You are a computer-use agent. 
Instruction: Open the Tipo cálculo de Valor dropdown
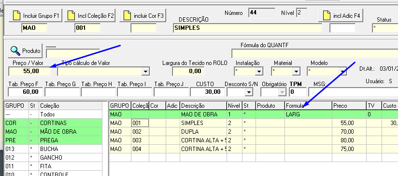pyautogui.click(x=145, y=72)
